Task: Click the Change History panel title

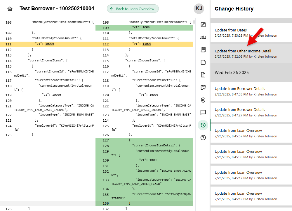Action: 234,9
